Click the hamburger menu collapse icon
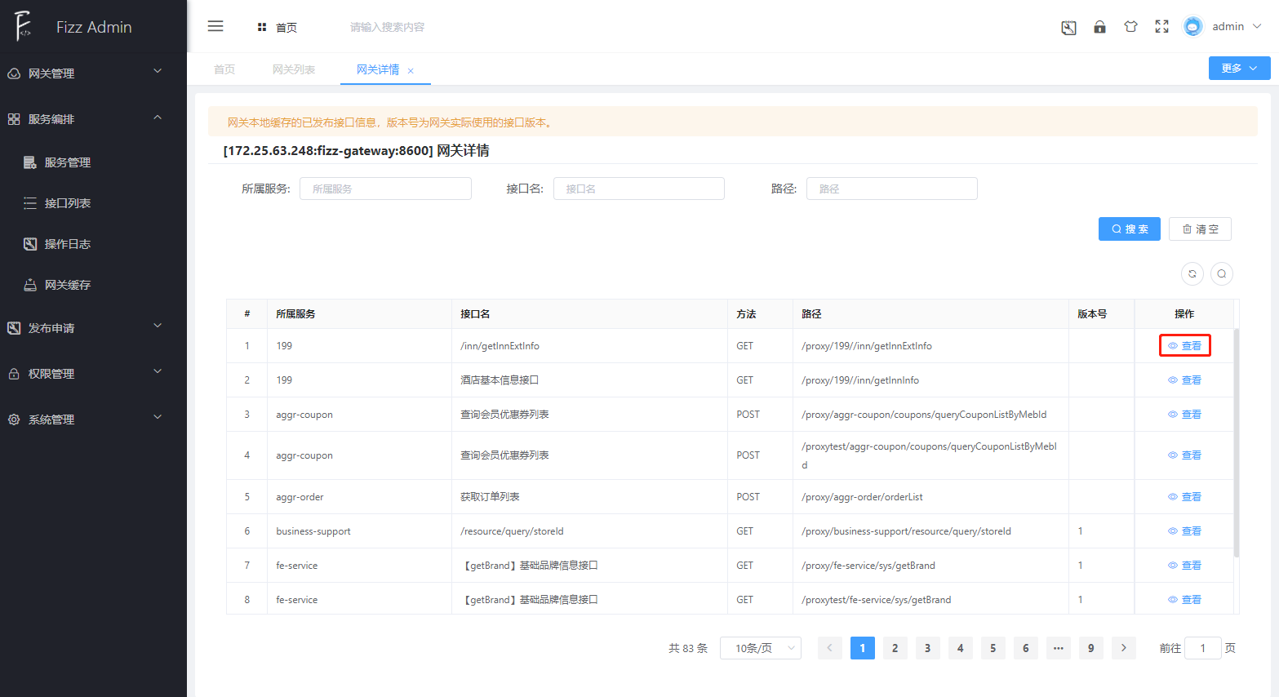Screen dimensions: 1279x697 [215, 26]
